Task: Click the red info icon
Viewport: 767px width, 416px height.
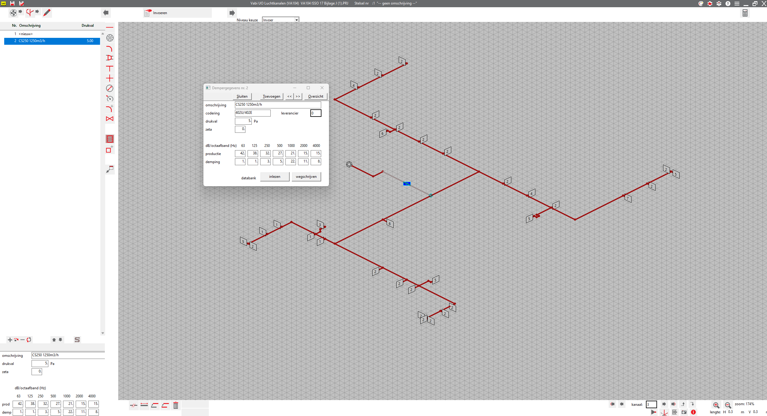Action: coord(693,412)
